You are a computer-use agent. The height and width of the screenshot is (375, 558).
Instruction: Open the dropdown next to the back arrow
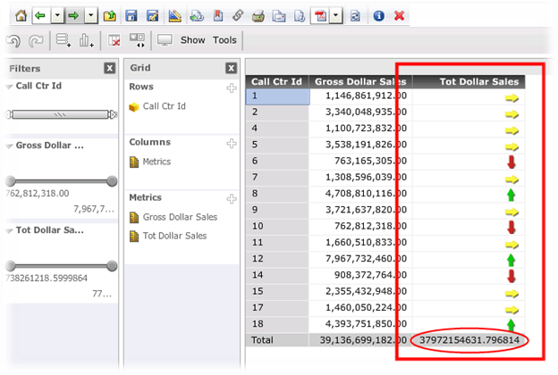[57, 16]
